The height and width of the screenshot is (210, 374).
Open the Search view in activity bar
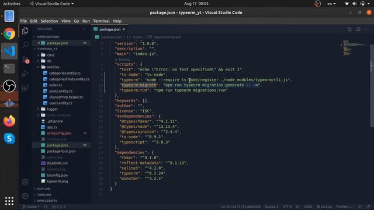pos(25,45)
